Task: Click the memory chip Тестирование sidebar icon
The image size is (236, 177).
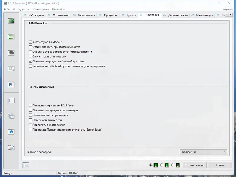Action: click(12, 53)
